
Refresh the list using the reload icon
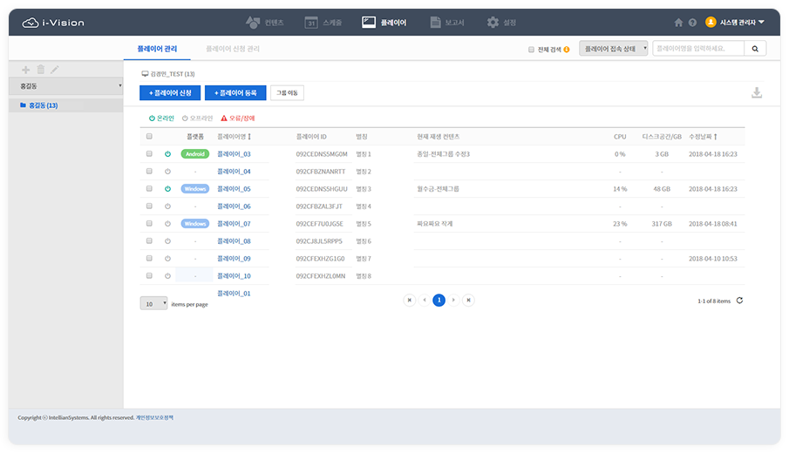pyautogui.click(x=740, y=301)
